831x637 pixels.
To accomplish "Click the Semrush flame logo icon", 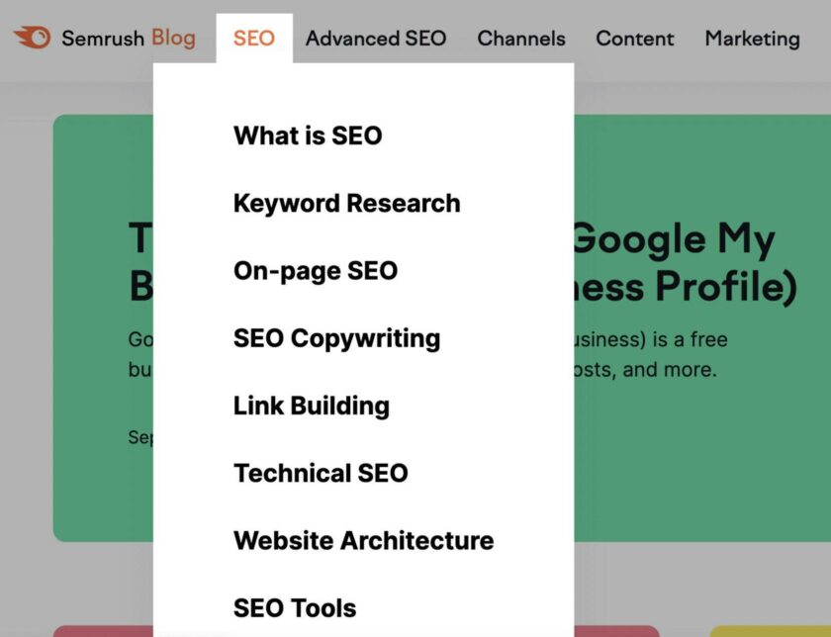I will (32, 38).
